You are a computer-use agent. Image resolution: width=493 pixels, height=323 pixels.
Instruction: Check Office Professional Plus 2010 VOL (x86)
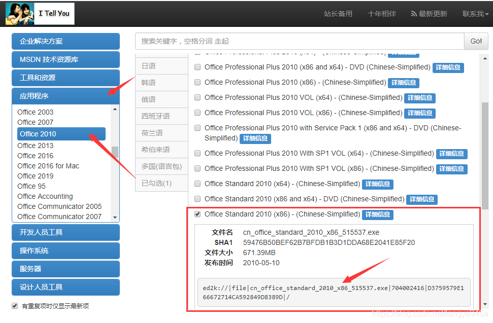tap(198, 113)
